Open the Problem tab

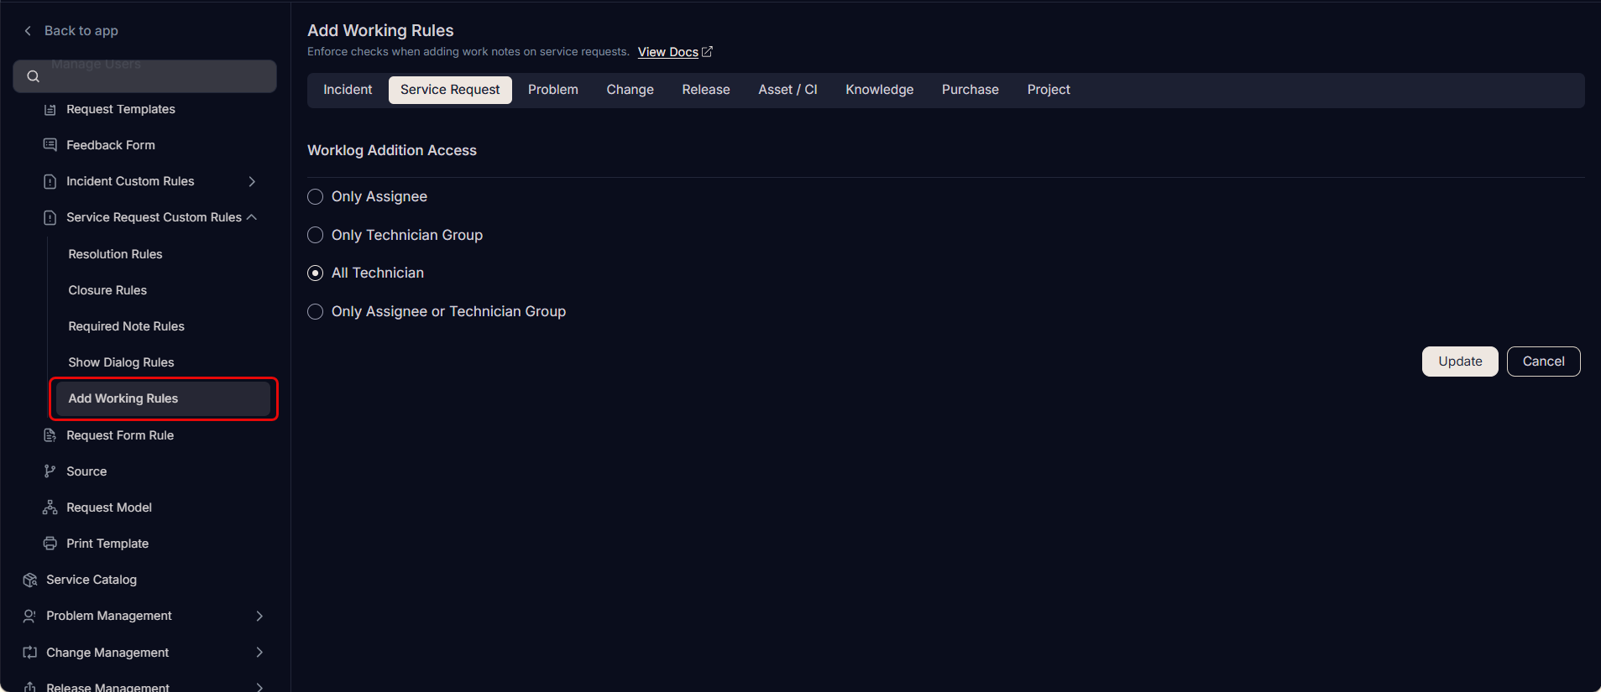pyautogui.click(x=553, y=90)
